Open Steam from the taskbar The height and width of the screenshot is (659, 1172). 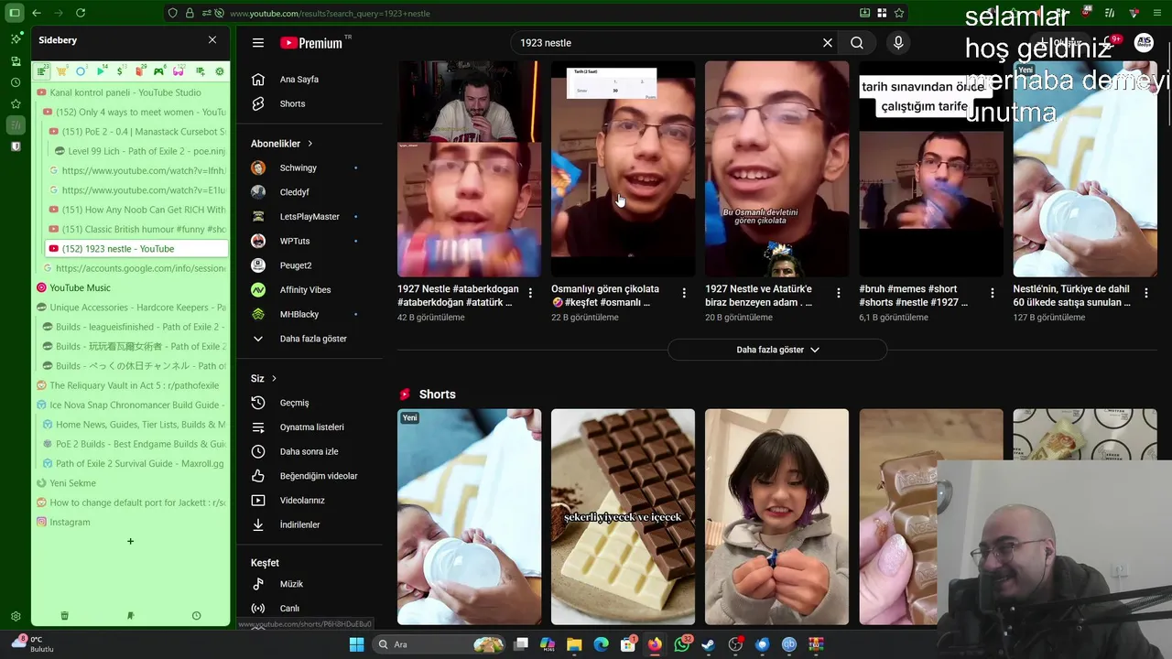(x=709, y=644)
